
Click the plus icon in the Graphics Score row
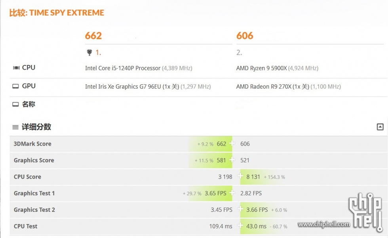click(232, 160)
